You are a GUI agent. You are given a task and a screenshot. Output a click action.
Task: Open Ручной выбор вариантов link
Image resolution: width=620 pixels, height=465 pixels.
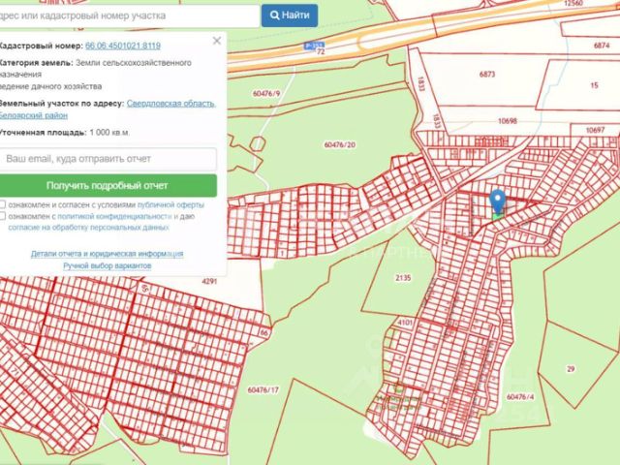coord(108,265)
